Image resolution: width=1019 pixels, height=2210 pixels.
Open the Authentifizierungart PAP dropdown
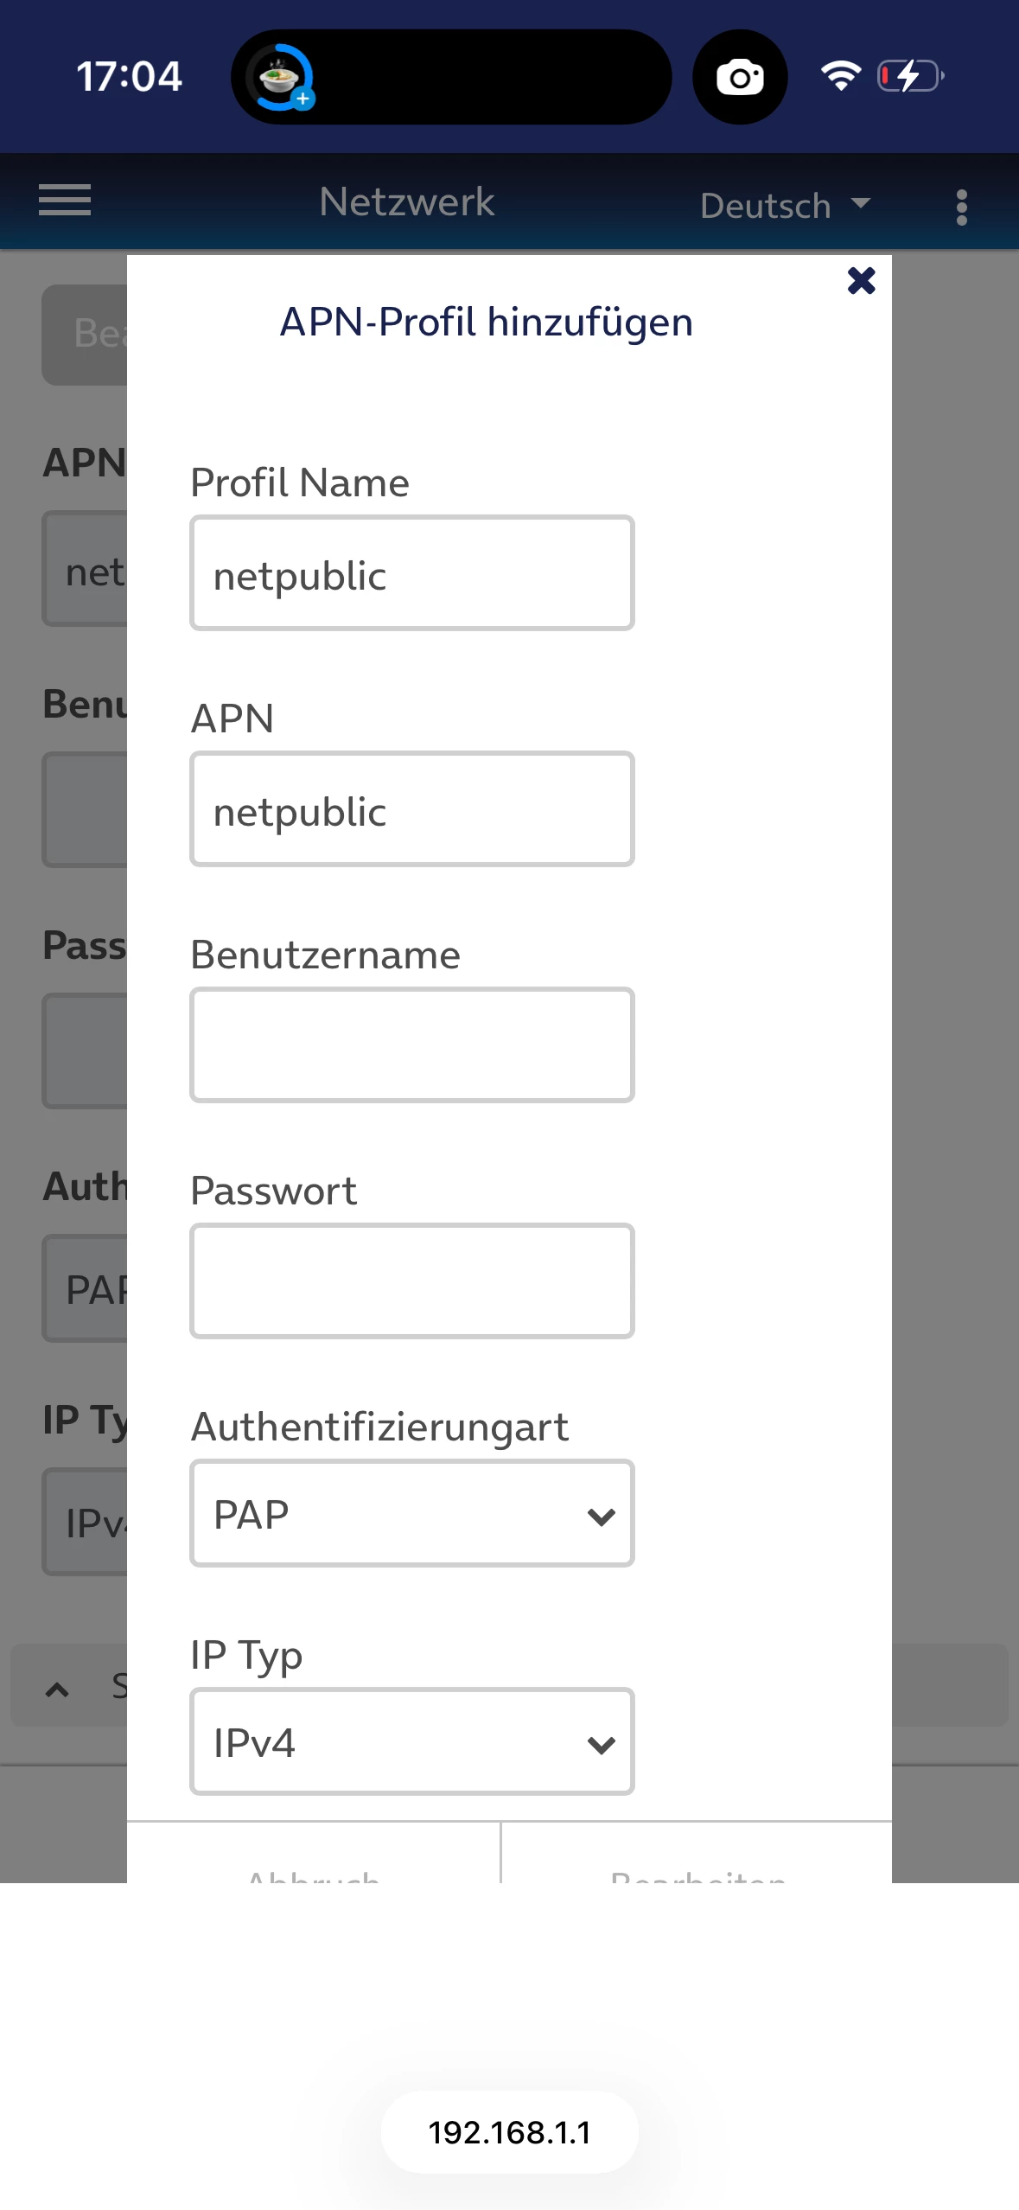tap(412, 1514)
